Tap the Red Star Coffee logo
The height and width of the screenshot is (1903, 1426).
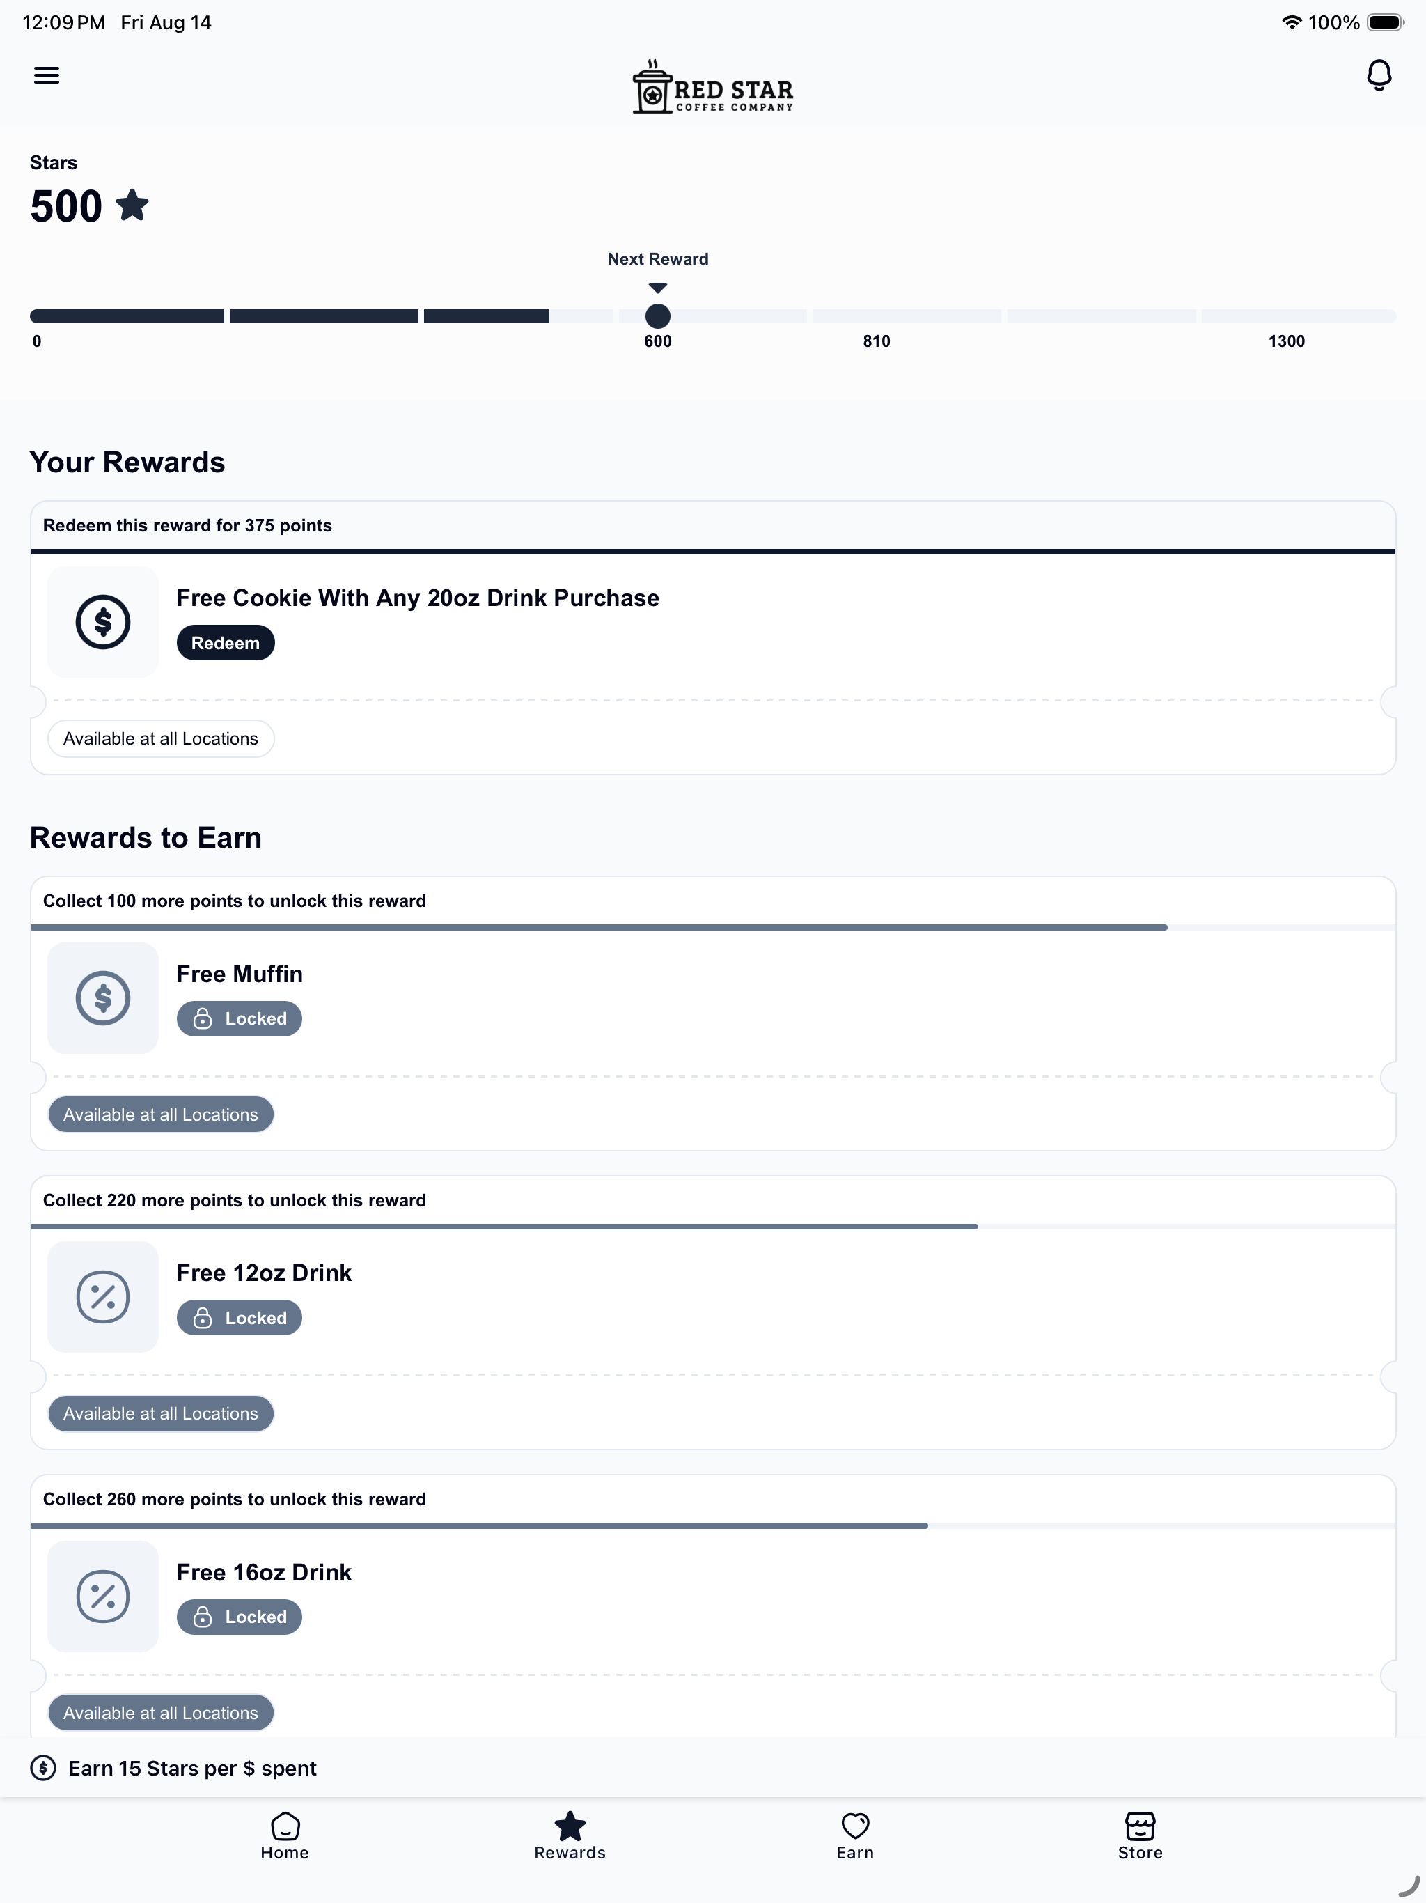713,86
